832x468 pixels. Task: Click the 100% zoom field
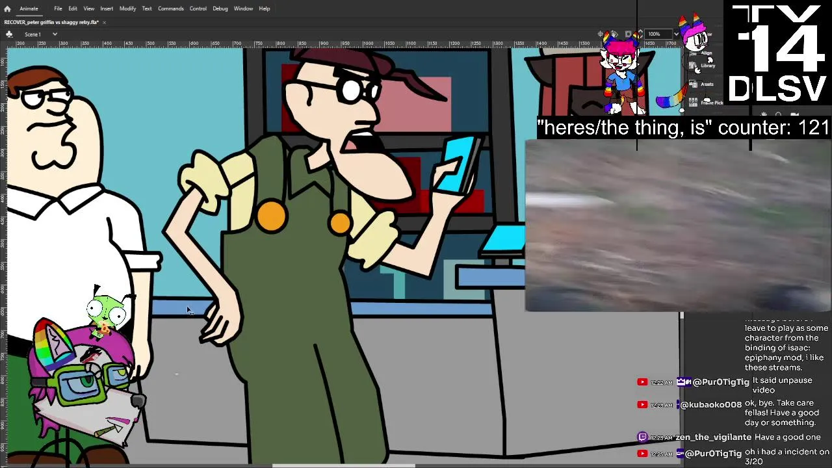[658, 34]
